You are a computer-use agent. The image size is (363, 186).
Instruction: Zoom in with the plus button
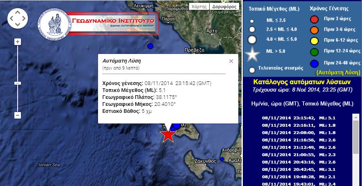pos(18,42)
